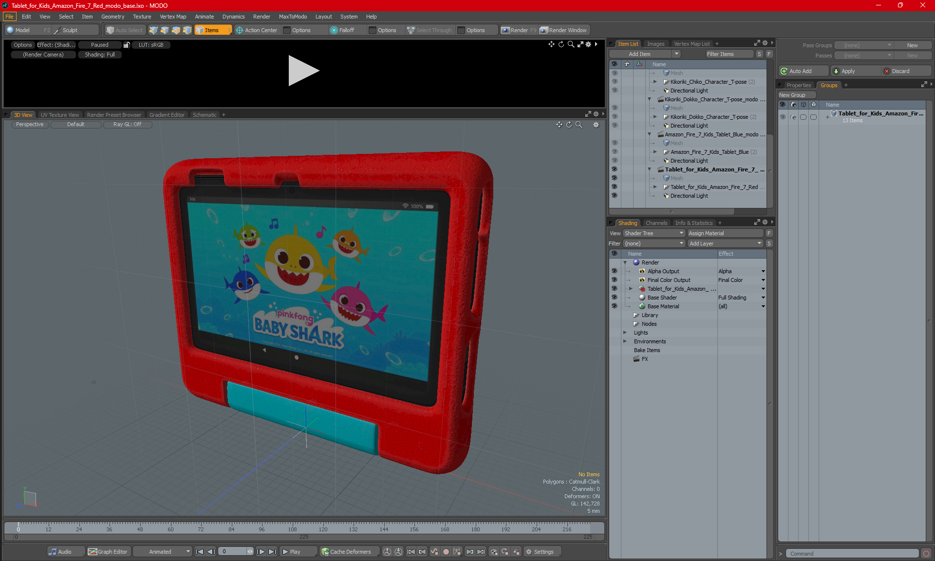Expand the Environments section in Shader Tree

pyautogui.click(x=625, y=341)
